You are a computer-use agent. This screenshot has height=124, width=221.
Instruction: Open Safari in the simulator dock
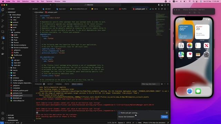tap(190, 91)
